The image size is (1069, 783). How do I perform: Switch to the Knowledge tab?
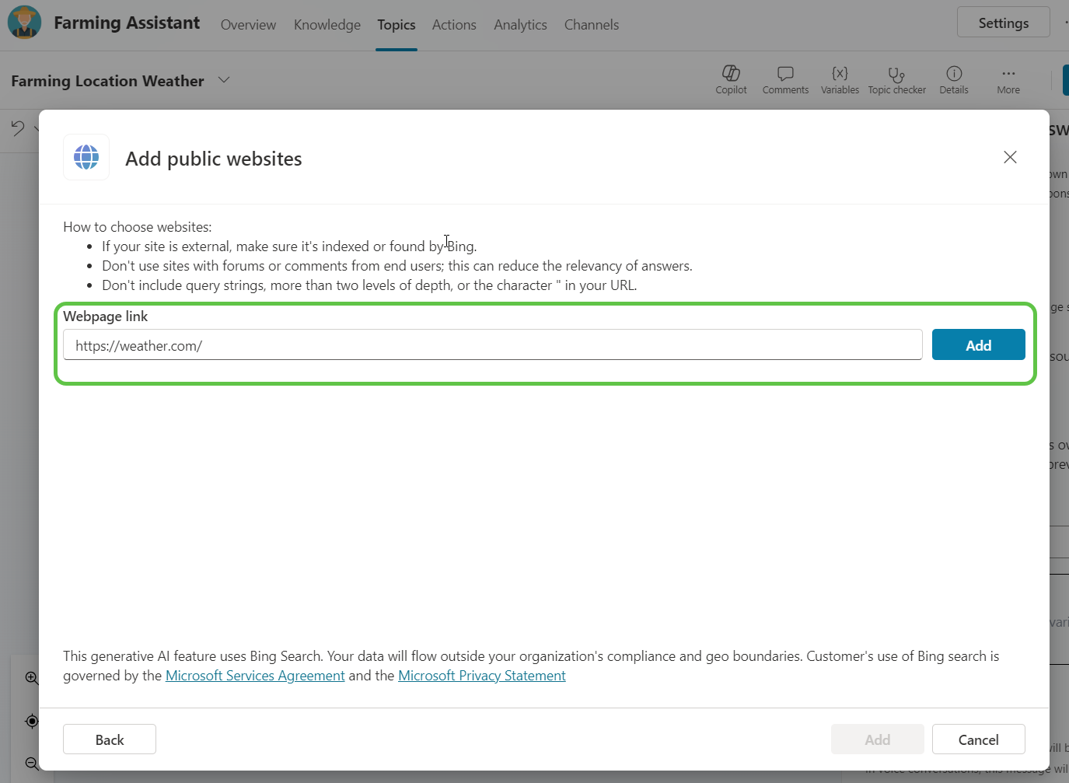pyautogui.click(x=327, y=25)
